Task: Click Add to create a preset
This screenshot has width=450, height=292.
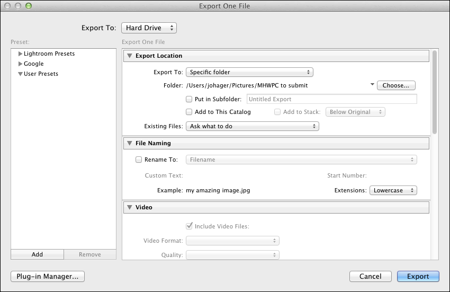Action: point(37,254)
